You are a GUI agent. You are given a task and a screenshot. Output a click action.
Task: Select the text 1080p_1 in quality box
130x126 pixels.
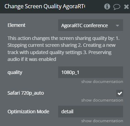70,72
